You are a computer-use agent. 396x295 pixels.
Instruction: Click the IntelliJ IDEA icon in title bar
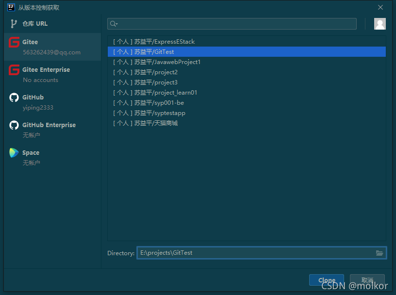tap(11, 7)
